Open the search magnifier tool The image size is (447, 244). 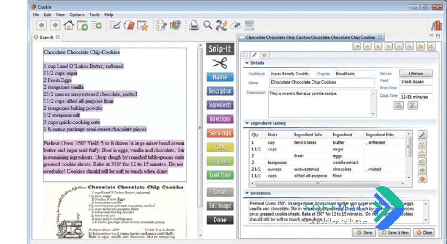pyautogui.click(x=208, y=25)
